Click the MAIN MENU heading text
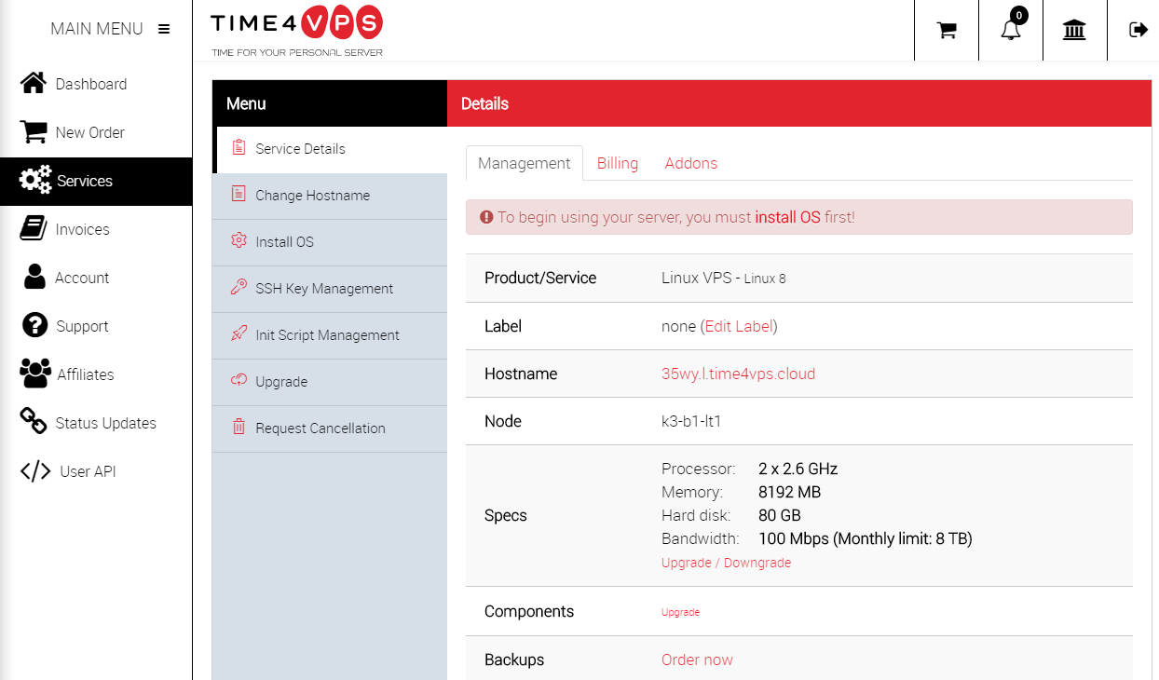Image resolution: width=1159 pixels, height=680 pixels. click(x=97, y=29)
